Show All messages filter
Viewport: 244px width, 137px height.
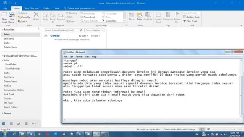[x=46, y=36]
